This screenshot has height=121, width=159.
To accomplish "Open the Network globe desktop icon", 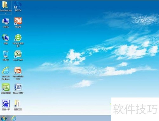I will pyautogui.click(x=5, y=37).
